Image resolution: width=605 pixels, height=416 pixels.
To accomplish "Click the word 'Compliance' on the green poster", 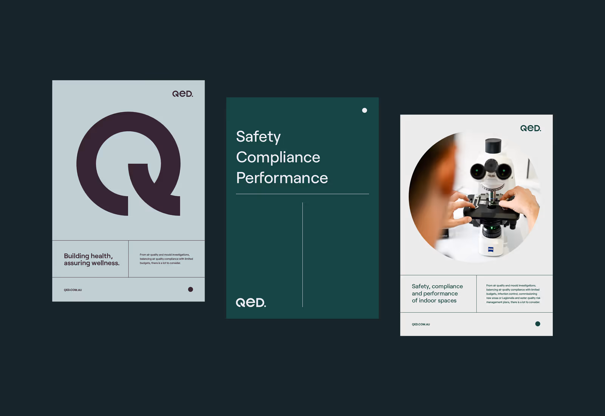I will [x=278, y=157].
